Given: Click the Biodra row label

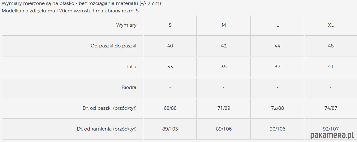Looking at the screenshot, I should click(129, 87).
